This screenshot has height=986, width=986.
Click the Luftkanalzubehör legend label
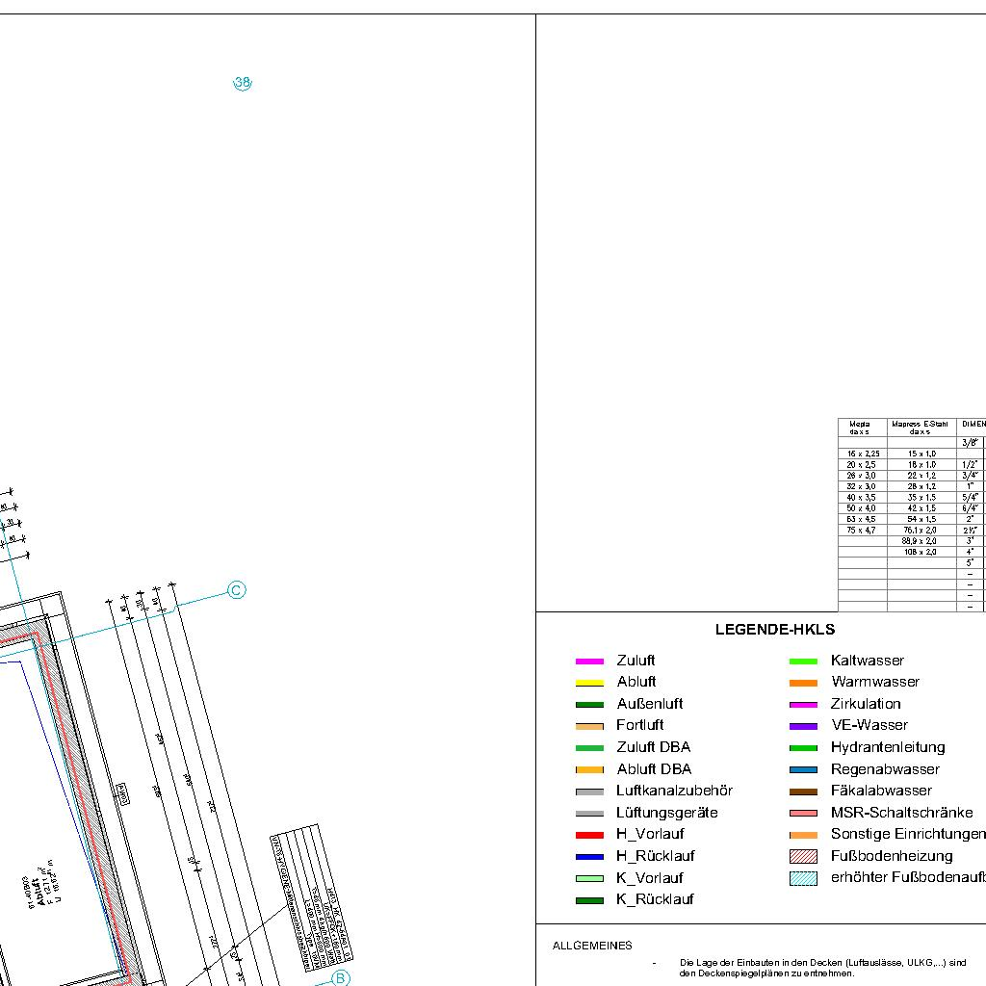pyautogui.click(x=674, y=791)
